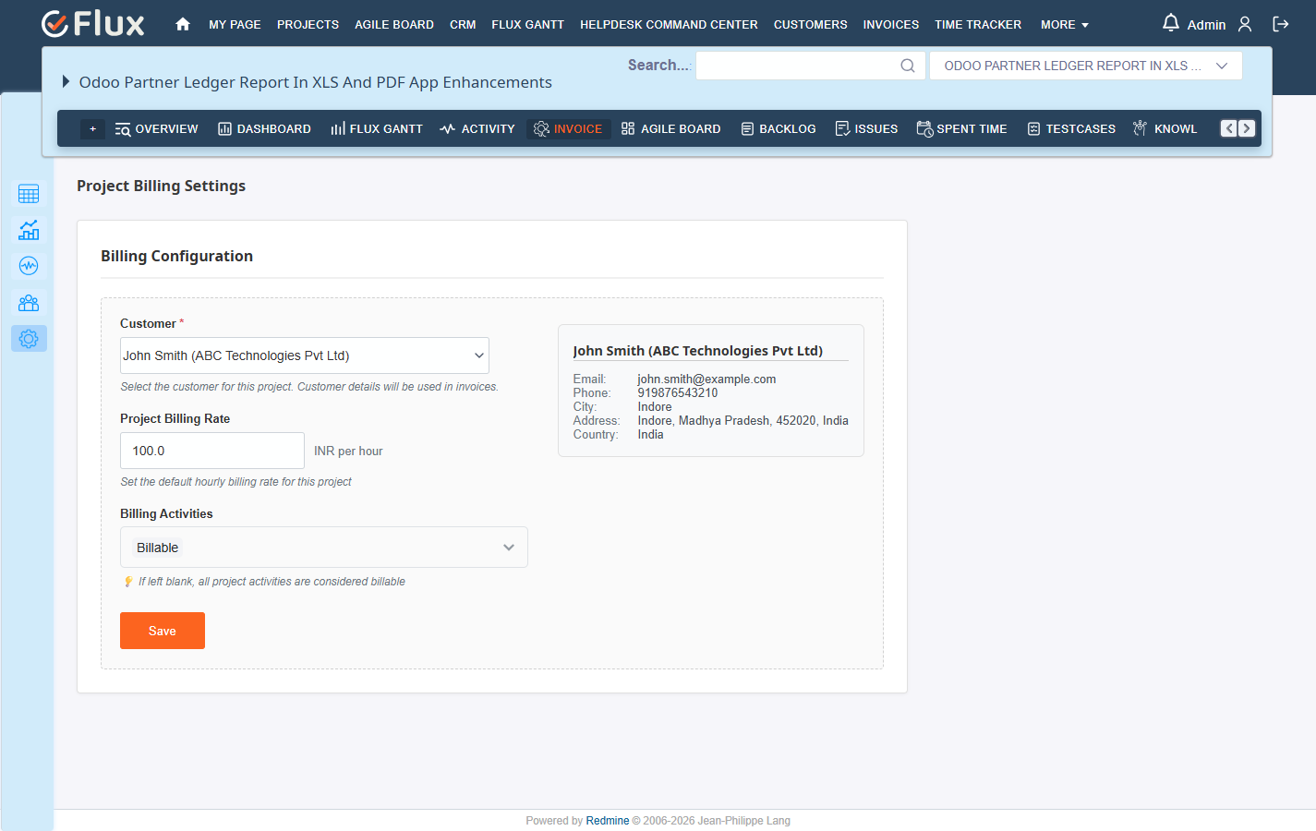Open the Spent Time tab
1316x831 pixels.
coord(961,129)
